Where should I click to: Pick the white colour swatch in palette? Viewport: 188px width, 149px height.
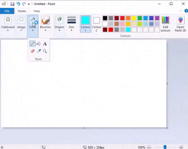[x=105, y=24]
